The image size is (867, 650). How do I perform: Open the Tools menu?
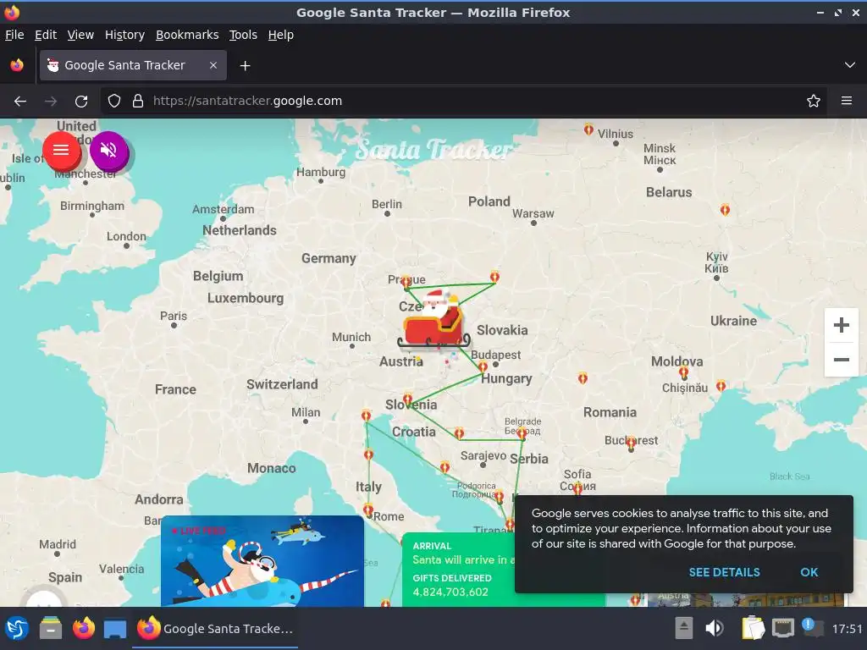pos(243,35)
